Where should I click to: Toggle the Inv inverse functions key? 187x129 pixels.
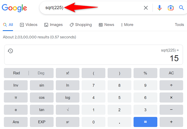(16, 85)
